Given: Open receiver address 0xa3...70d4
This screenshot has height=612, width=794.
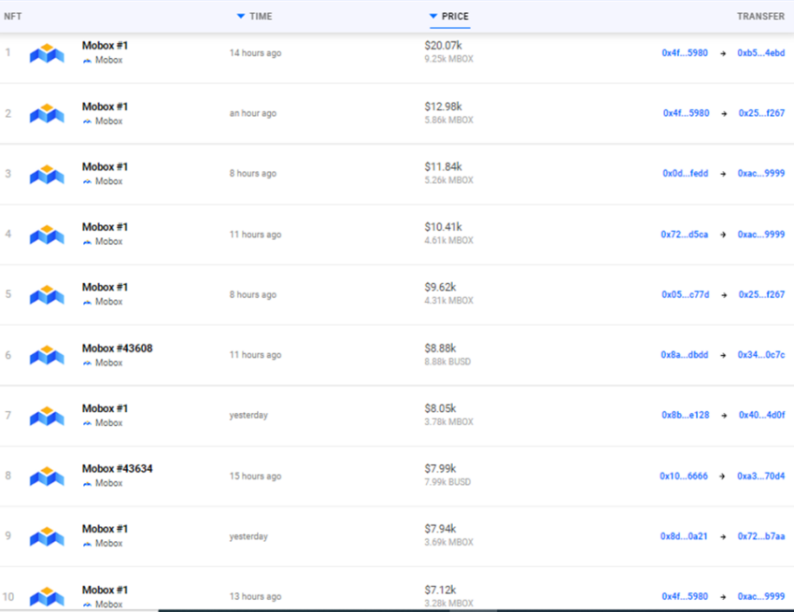Looking at the screenshot, I should [761, 477].
